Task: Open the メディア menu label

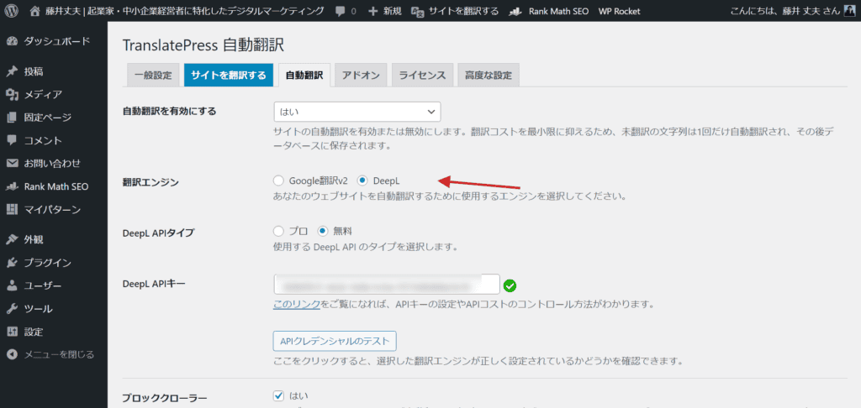Action: coord(43,94)
